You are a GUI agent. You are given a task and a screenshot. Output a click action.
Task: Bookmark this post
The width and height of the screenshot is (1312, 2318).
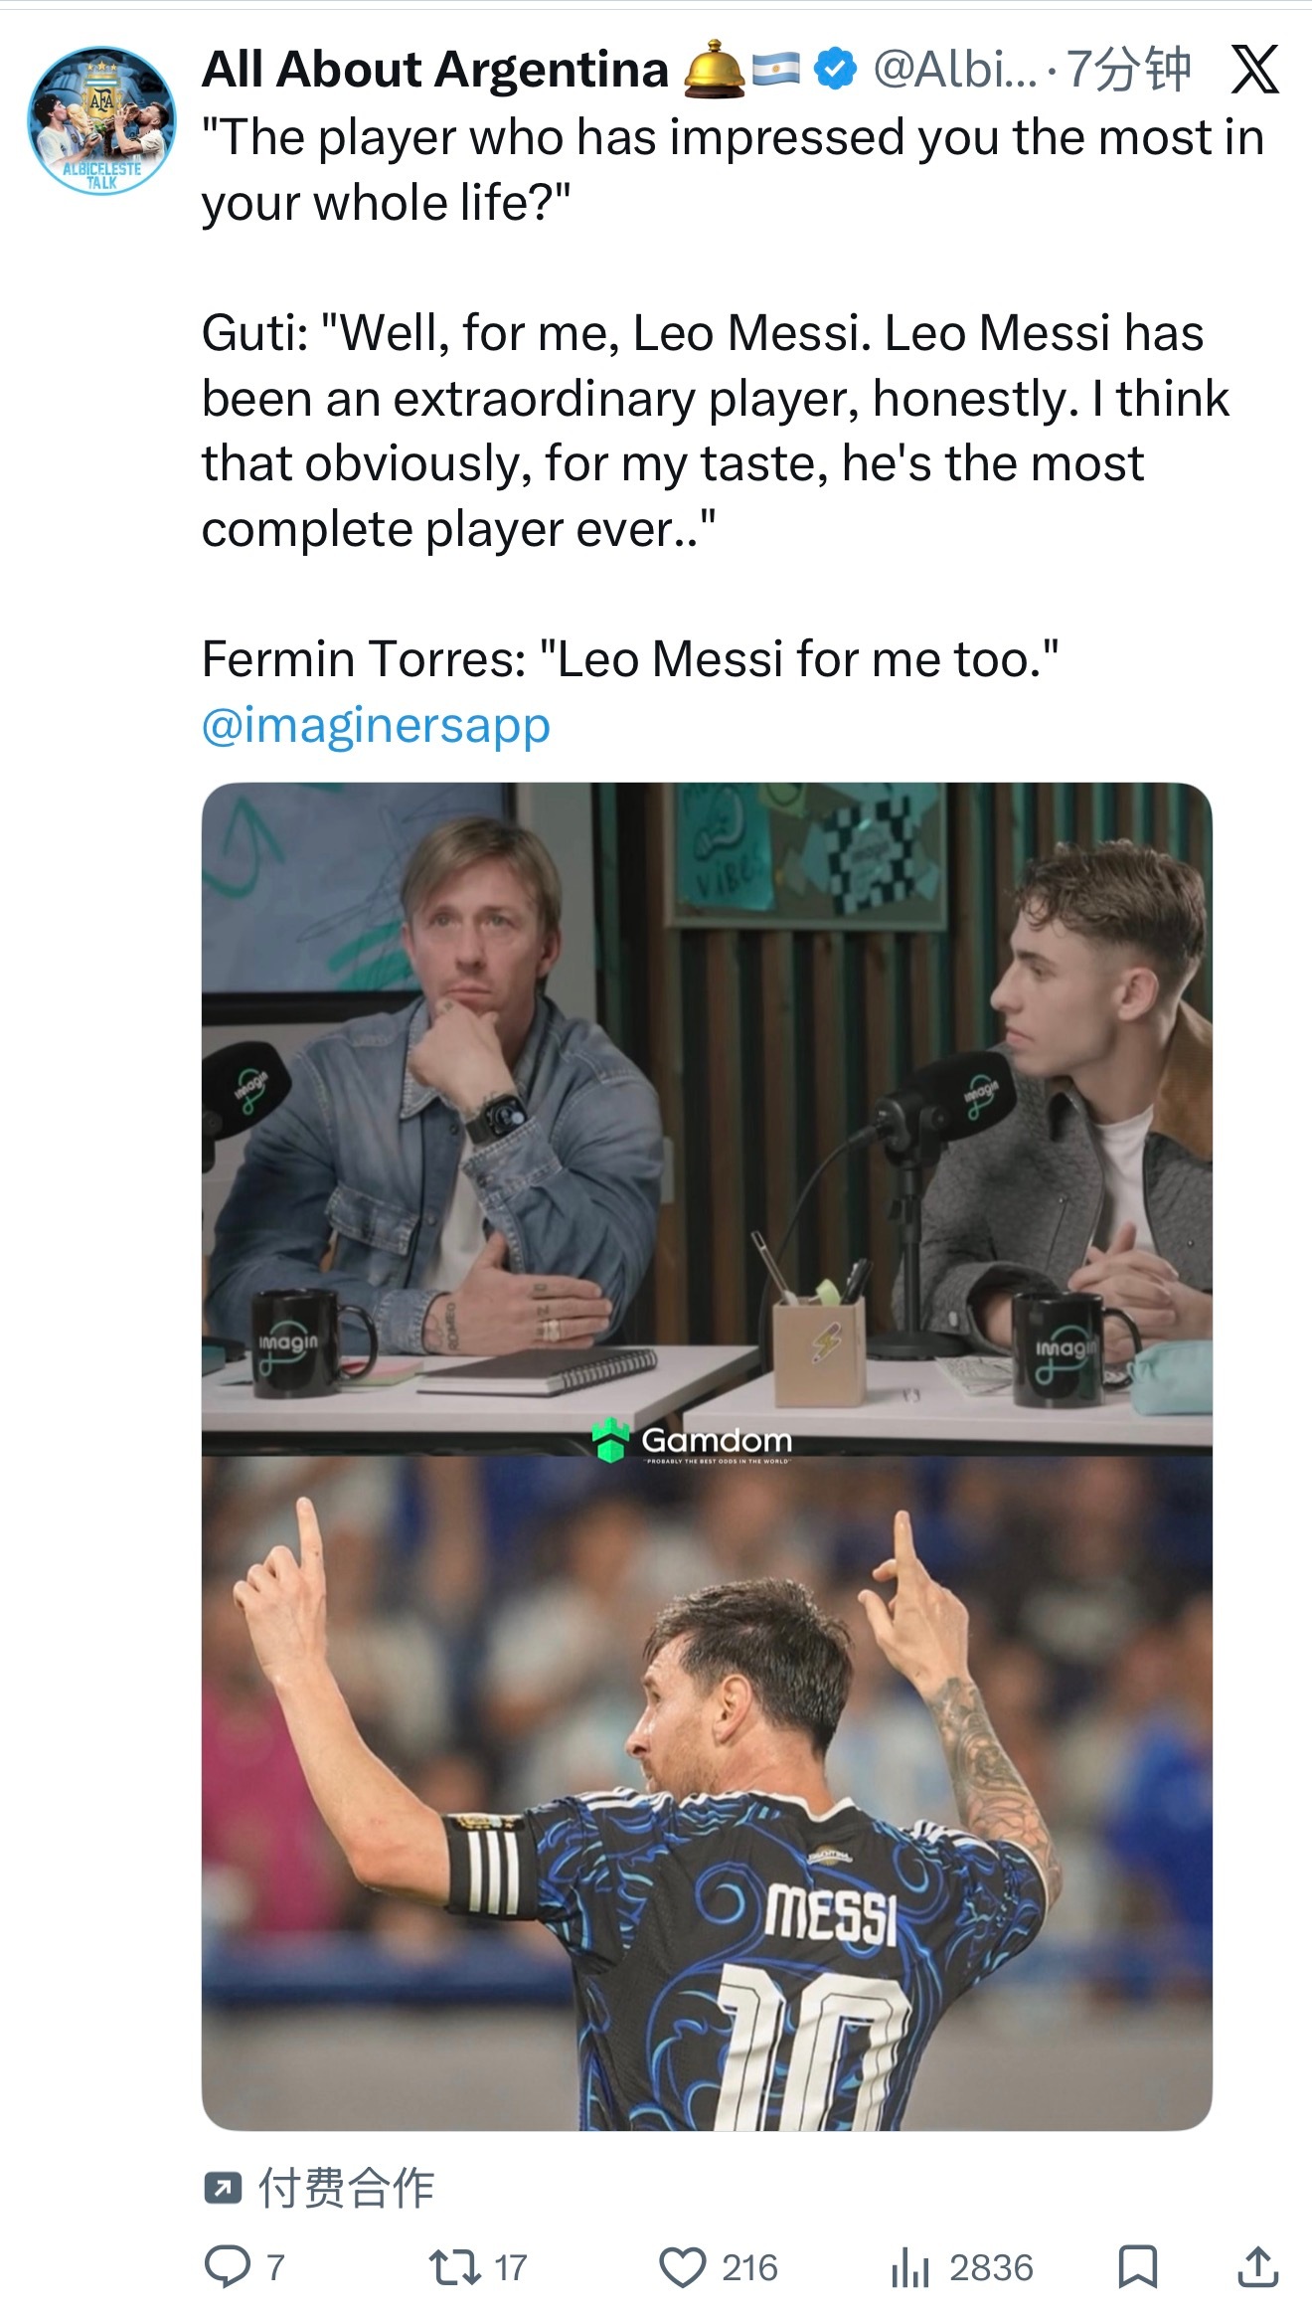(x=1137, y=2267)
